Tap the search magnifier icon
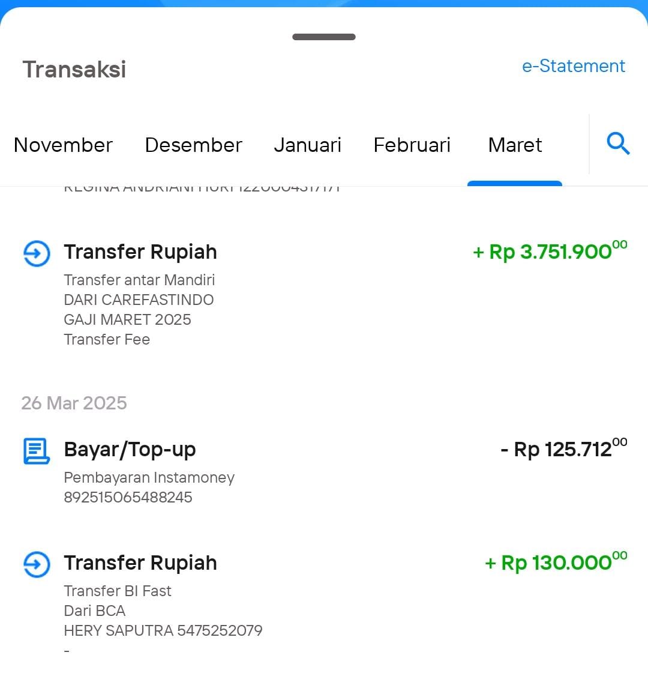Viewport: 648px width, 697px height. (x=618, y=143)
